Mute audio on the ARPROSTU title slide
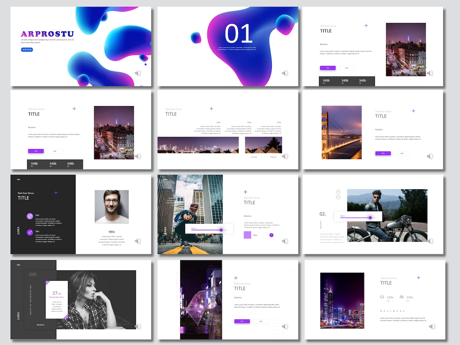The height and width of the screenshot is (345, 460). (x=137, y=73)
